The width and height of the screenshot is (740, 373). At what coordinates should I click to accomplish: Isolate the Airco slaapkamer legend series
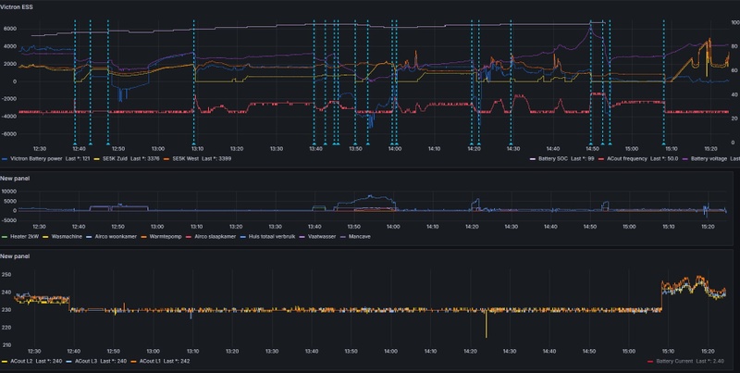tap(215, 237)
